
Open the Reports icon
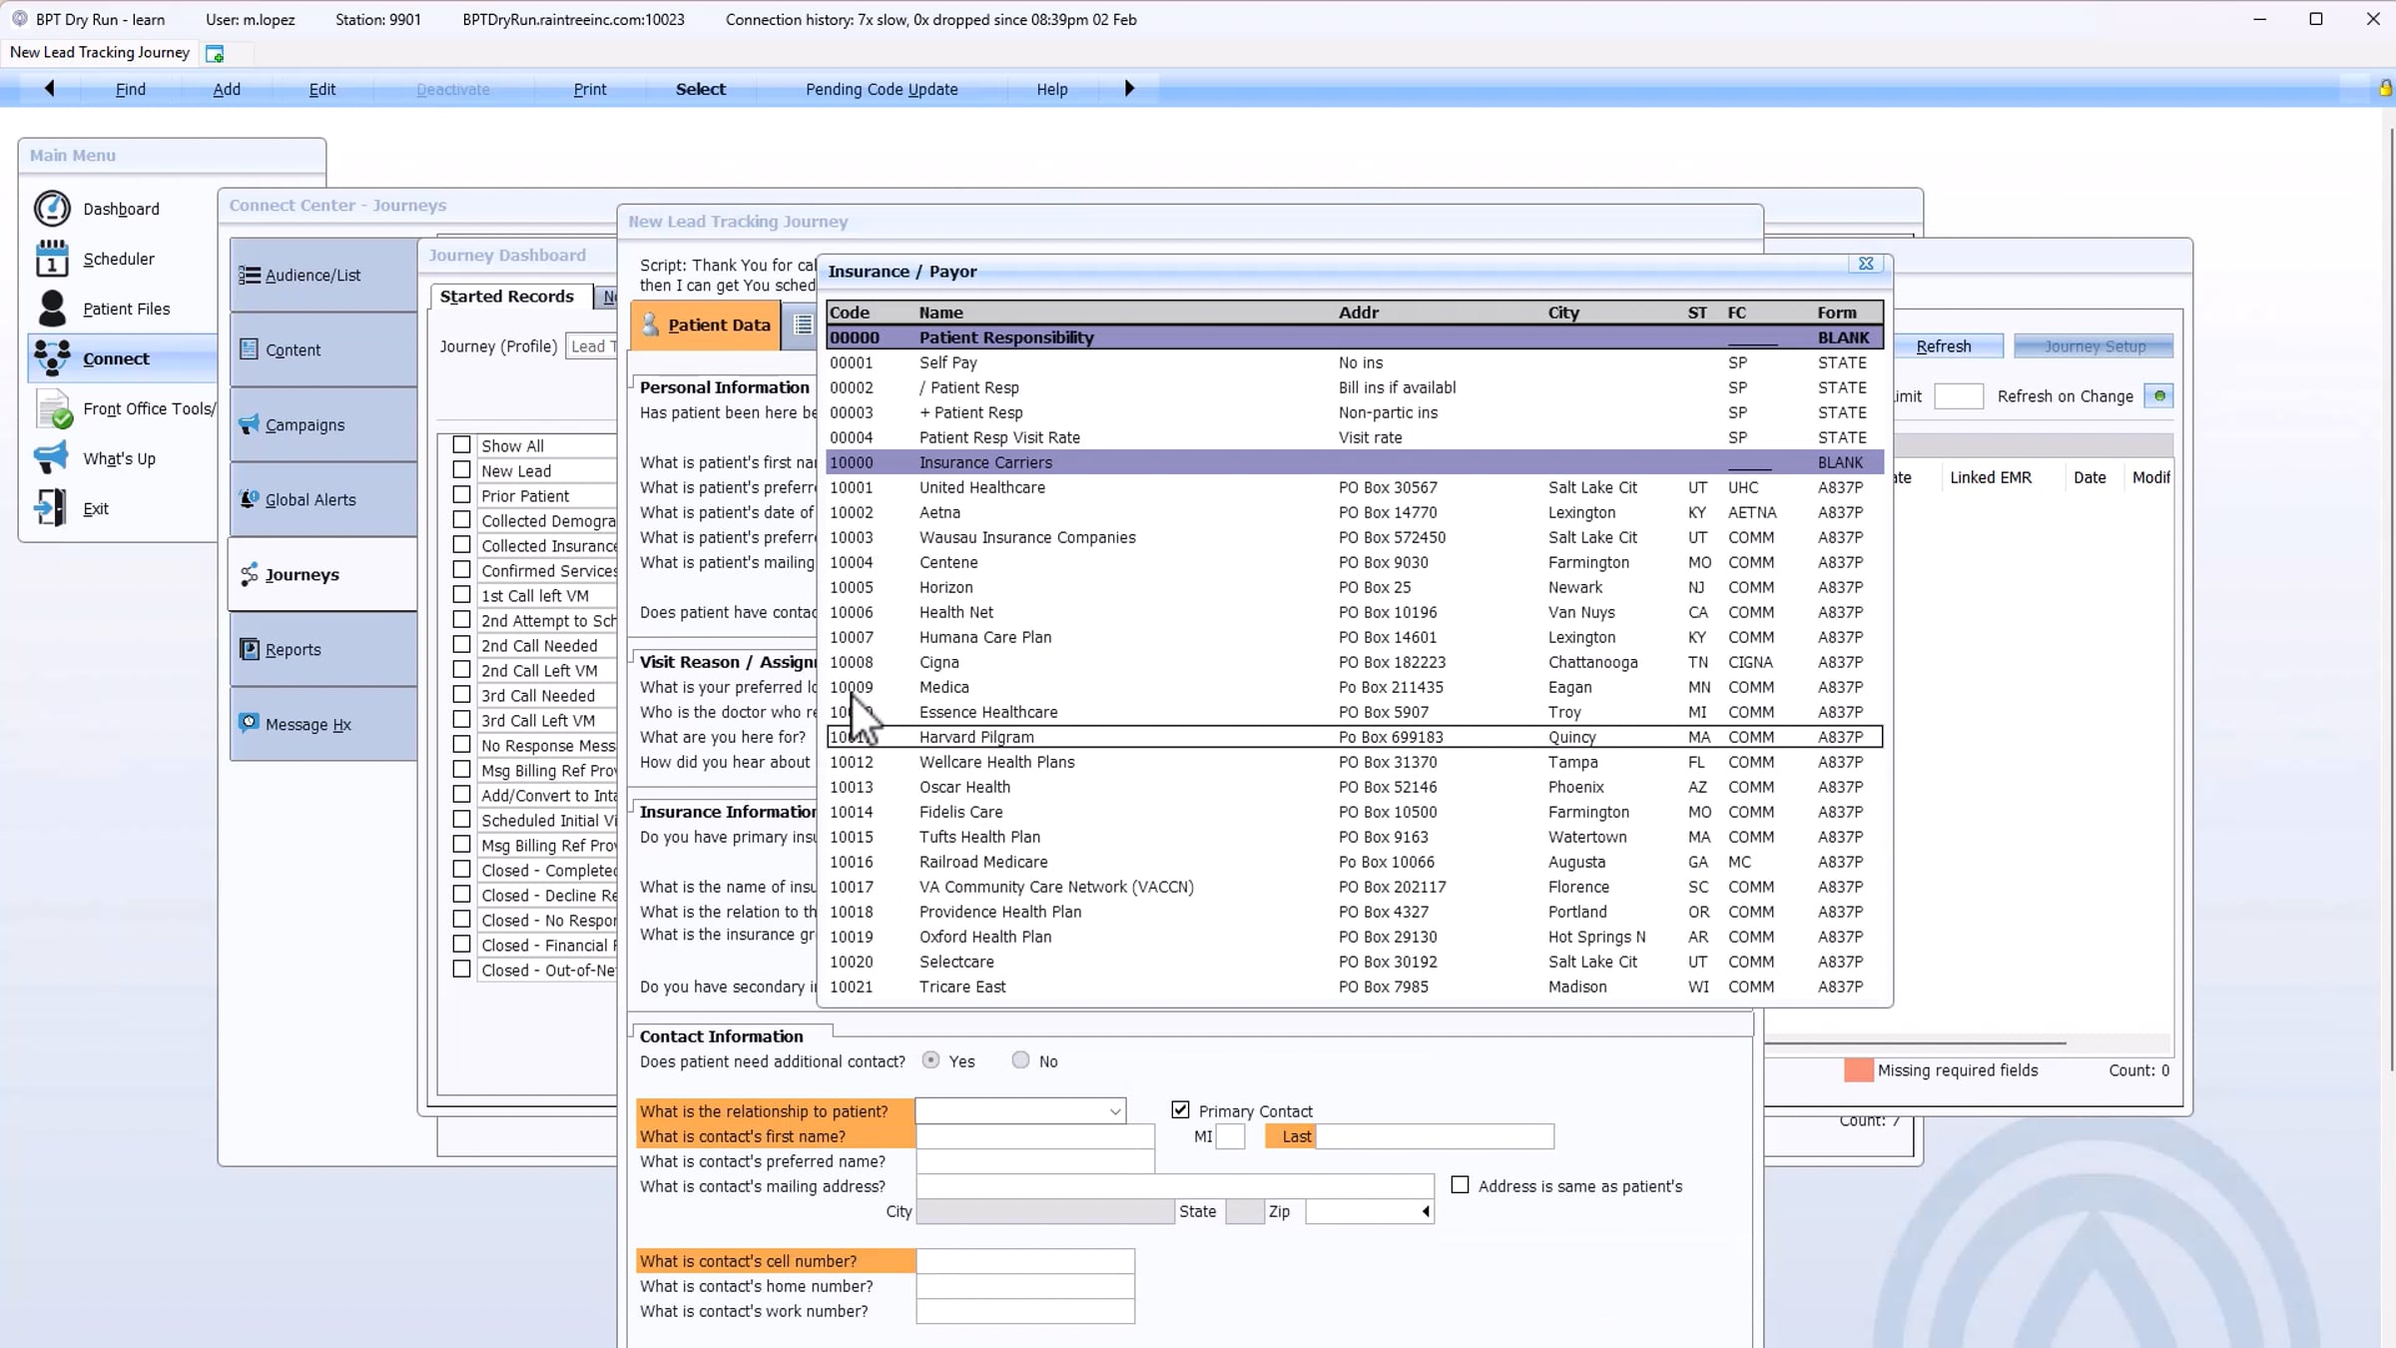click(x=250, y=649)
